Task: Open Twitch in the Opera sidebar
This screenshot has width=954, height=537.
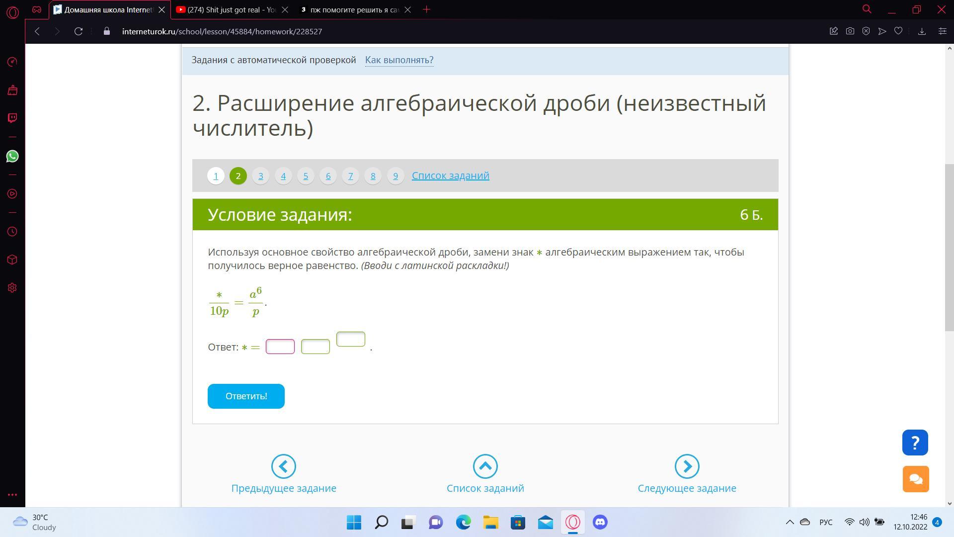Action: 12,118
